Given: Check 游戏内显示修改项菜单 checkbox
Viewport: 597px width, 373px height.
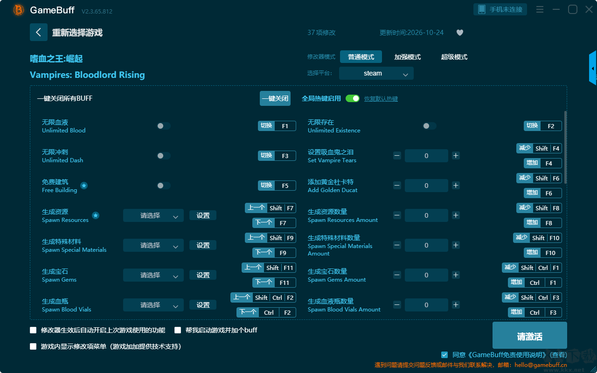Looking at the screenshot, I should tap(33, 346).
